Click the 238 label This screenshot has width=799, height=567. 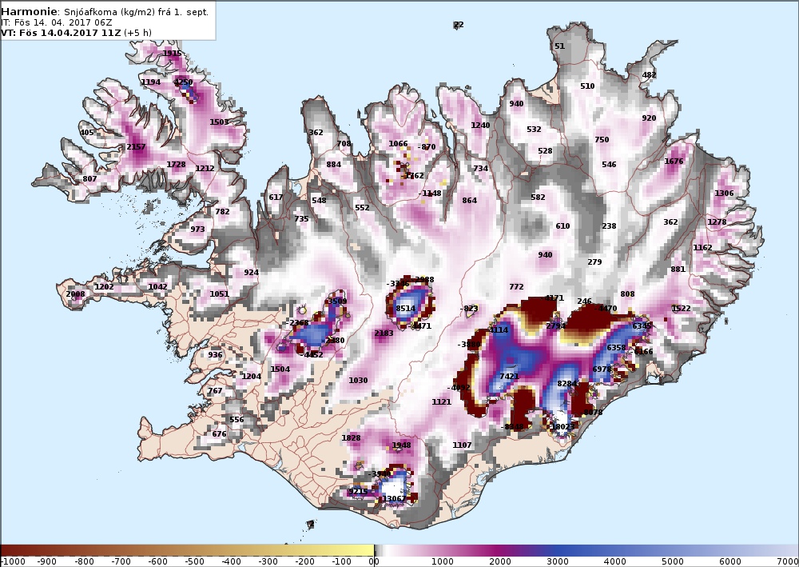coord(610,226)
